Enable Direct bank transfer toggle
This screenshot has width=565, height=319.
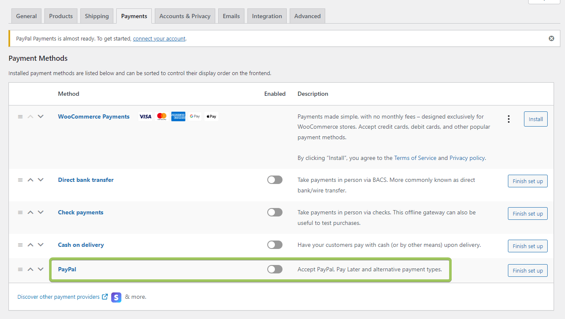[x=274, y=180]
